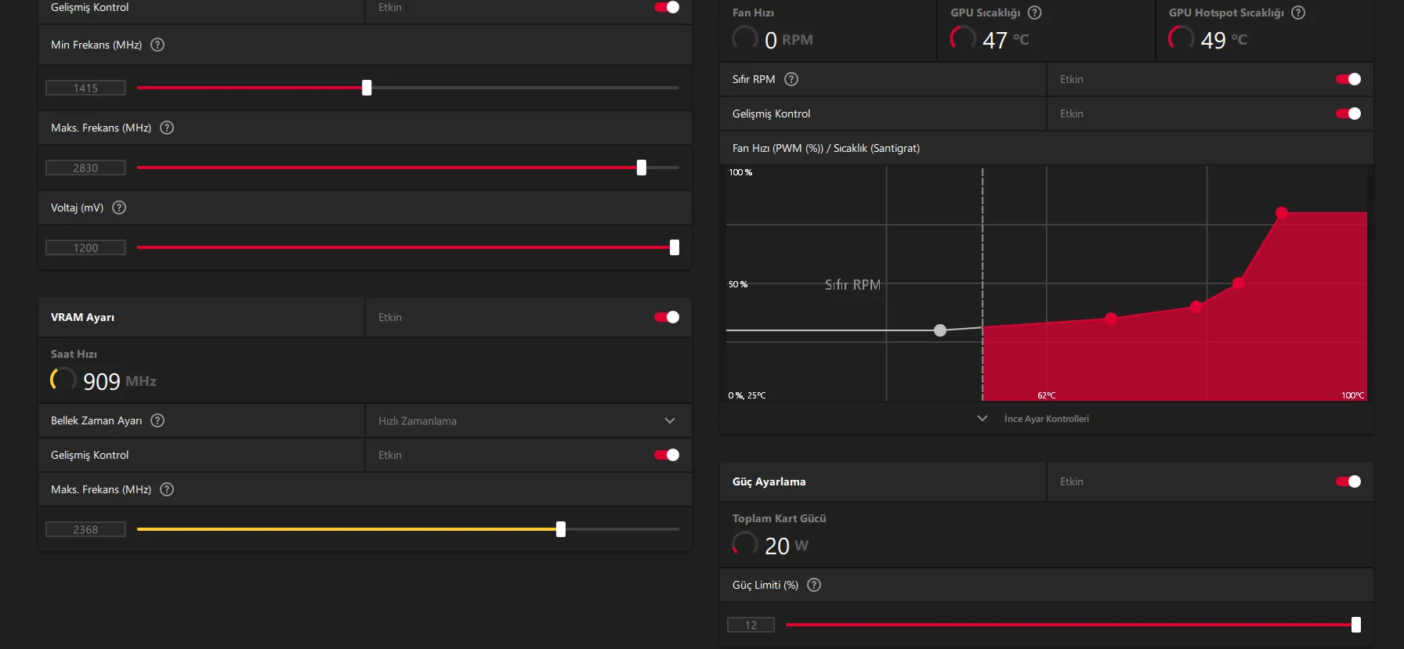Select the gray Sıfır RPM curve point
Image resolution: width=1404 pixels, height=649 pixels.
point(940,330)
